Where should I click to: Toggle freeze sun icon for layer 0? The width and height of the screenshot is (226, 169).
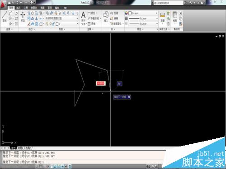51,24
